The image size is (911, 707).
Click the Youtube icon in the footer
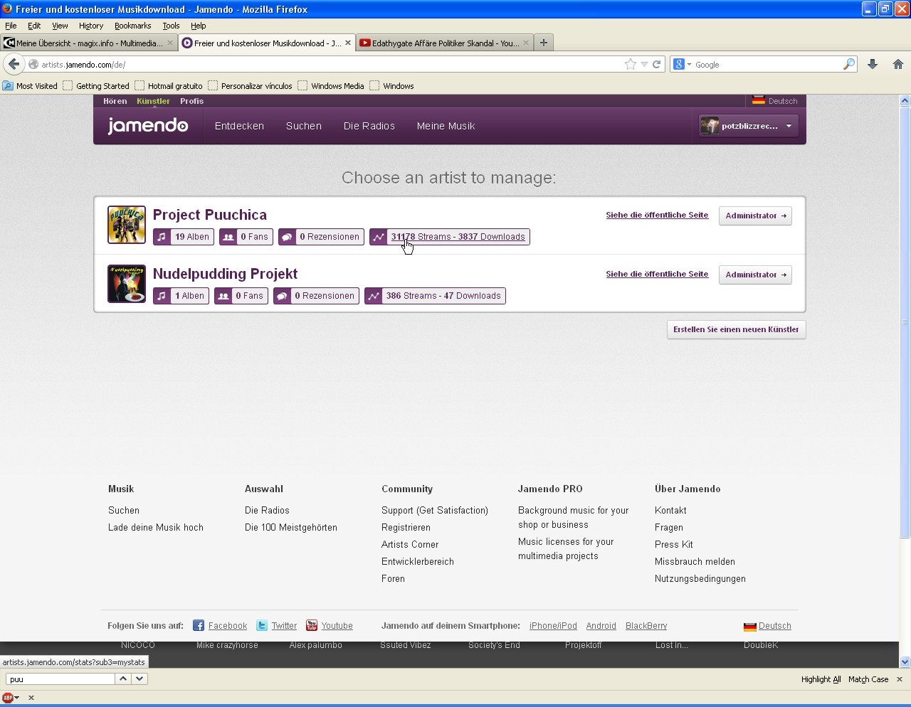tap(312, 625)
